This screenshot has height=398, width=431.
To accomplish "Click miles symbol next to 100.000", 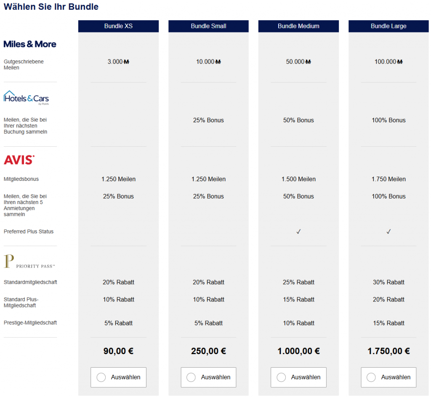I will coord(400,62).
